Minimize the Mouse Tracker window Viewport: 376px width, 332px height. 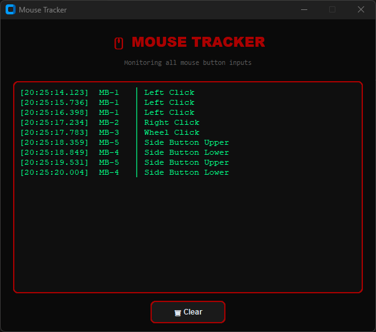[x=304, y=9]
